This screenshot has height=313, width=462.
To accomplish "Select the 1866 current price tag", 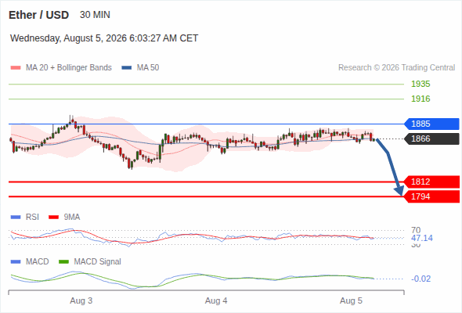I will pyautogui.click(x=431, y=139).
